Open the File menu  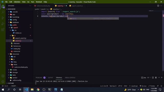pyautogui.click(x=6, y=2)
